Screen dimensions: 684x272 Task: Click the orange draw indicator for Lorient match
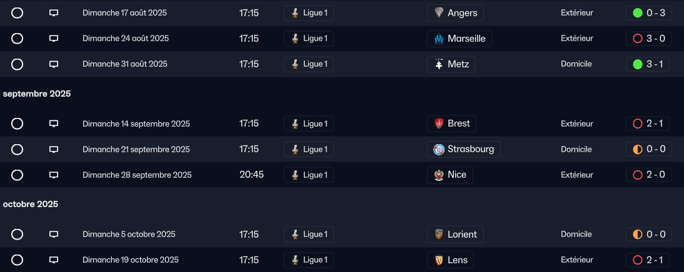637,235
